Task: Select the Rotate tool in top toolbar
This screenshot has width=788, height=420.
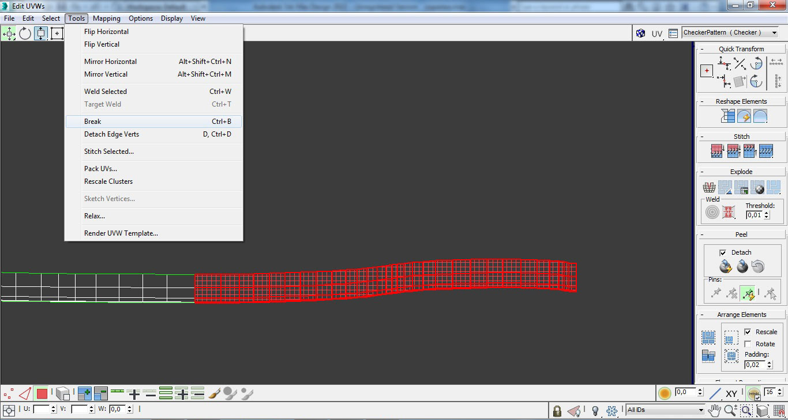Action: point(25,33)
